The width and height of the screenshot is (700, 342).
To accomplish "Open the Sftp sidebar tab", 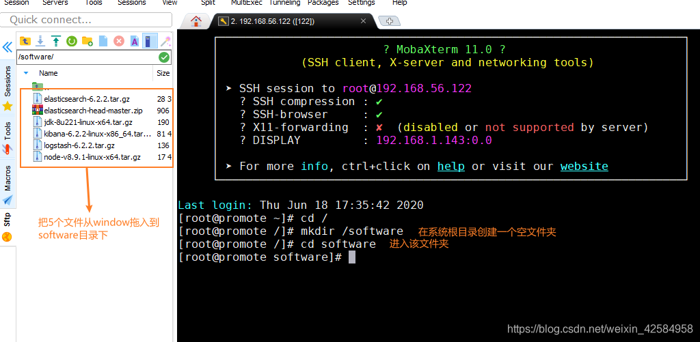I will (x=8, y=227).
